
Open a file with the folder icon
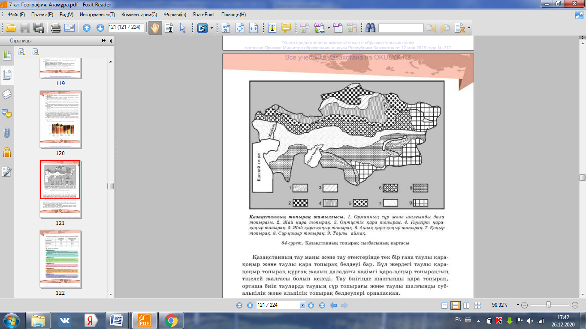pos(11,28)
